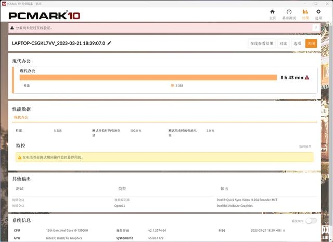
Task: Click the orange Close (关闭) button
Action: (x=311, y=44)
